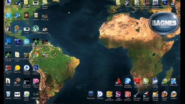This screenshot has width=185, height=104.
Task: Open the Xara3D6 shortcut icon
Action: pos(17,15)
